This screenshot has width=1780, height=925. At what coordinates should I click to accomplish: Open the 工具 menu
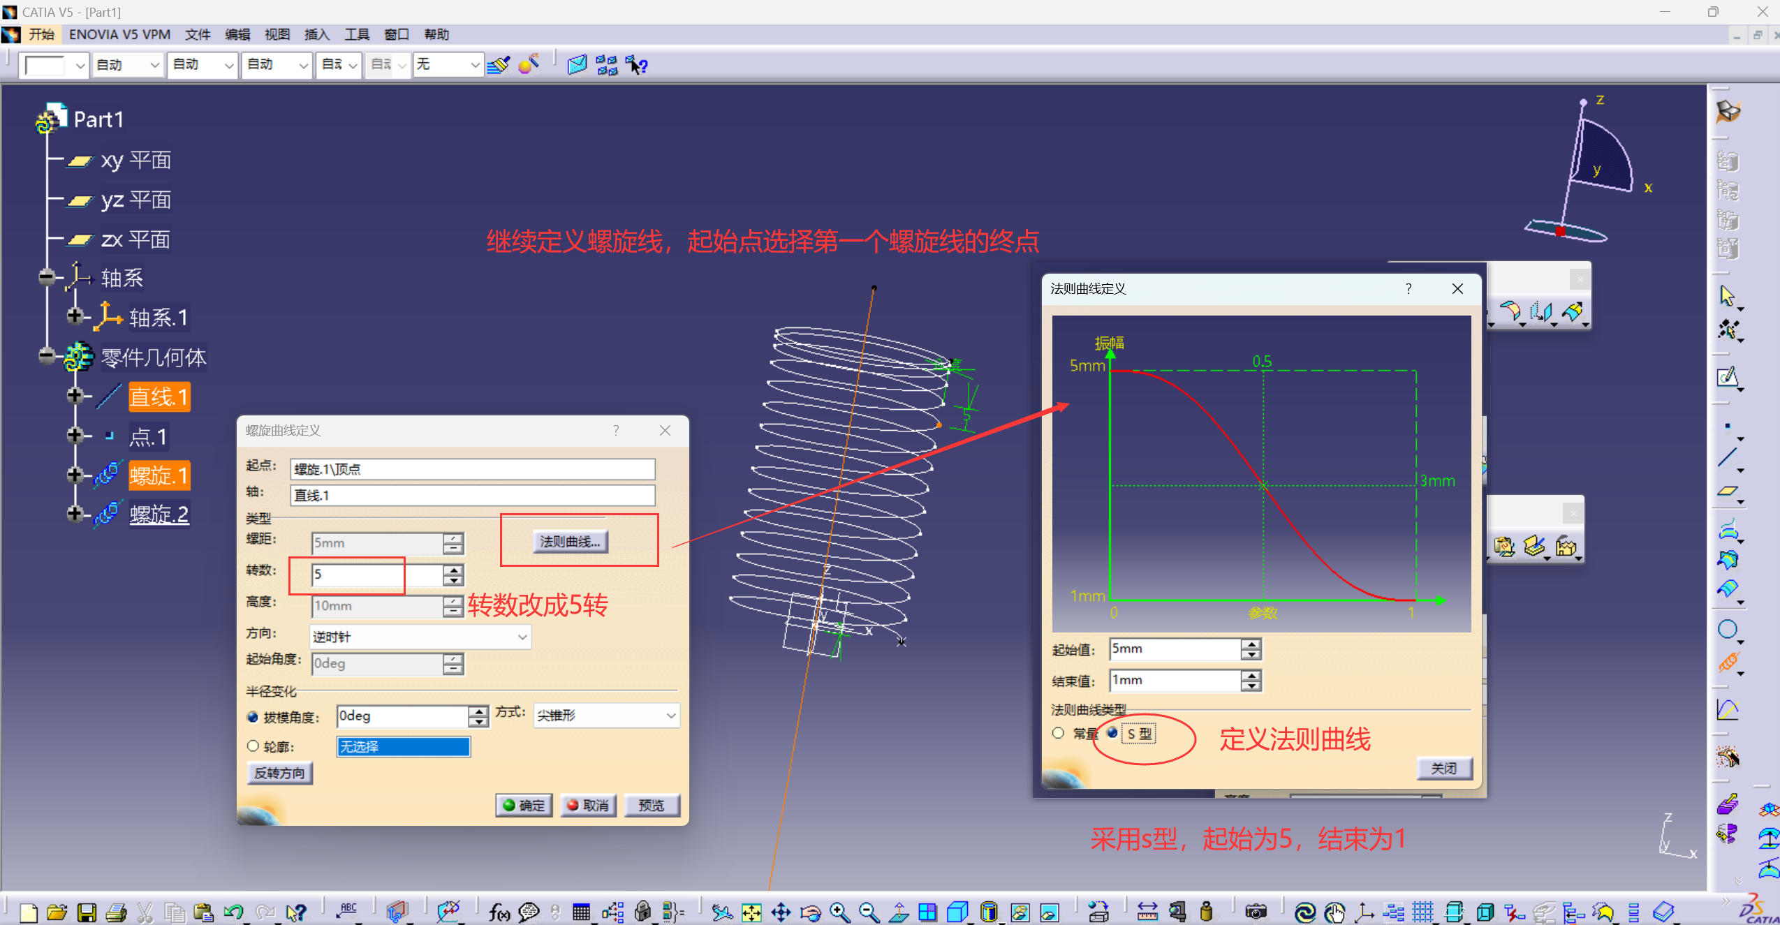(356, 34)
